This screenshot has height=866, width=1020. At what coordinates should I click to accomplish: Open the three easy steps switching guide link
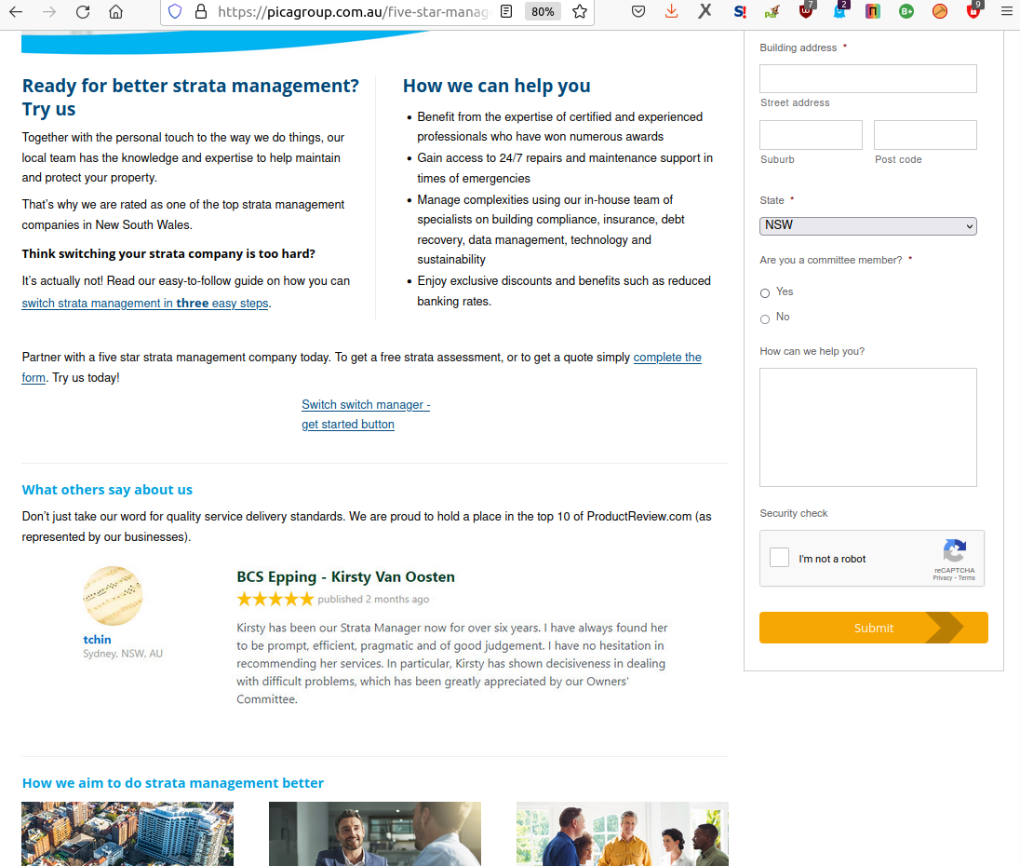[x=145, y=304]
